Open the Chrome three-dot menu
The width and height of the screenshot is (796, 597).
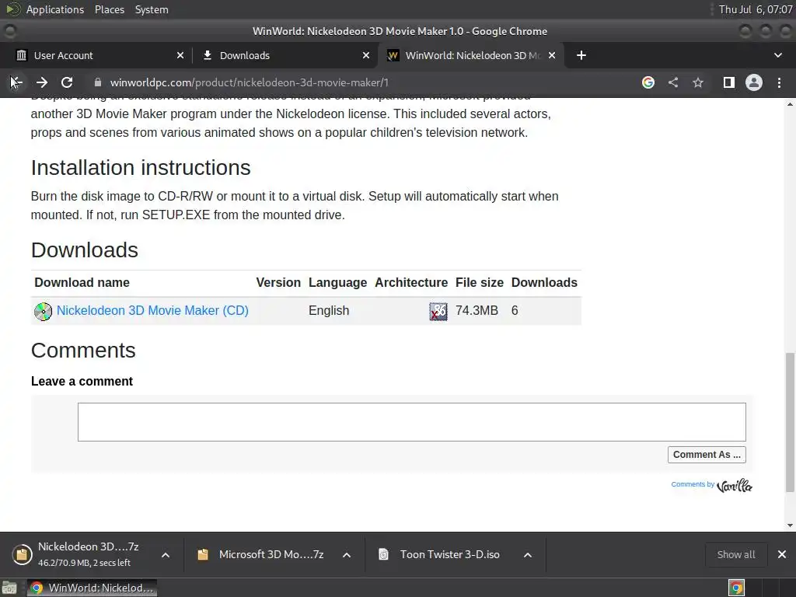(x=779, y=82)
